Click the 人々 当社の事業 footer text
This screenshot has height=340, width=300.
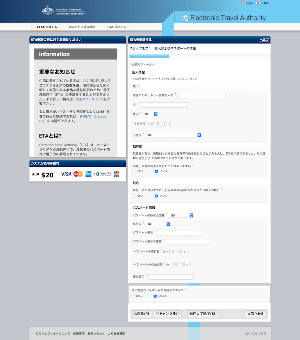255,333
